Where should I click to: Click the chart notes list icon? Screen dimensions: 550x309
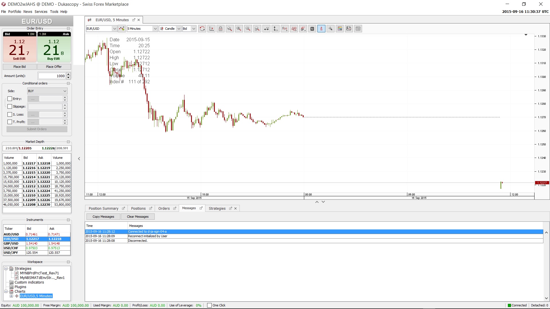[312, 29]
